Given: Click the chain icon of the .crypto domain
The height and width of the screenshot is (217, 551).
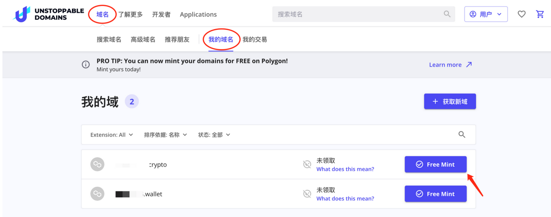Looking at the screenshot, I should point(97,164).
